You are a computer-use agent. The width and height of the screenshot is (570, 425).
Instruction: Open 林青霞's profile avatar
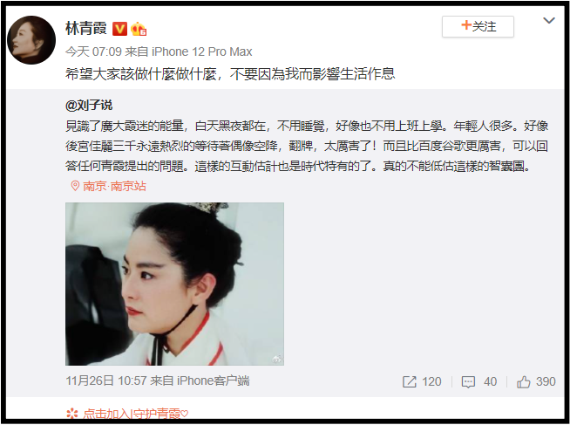(31, 40)
